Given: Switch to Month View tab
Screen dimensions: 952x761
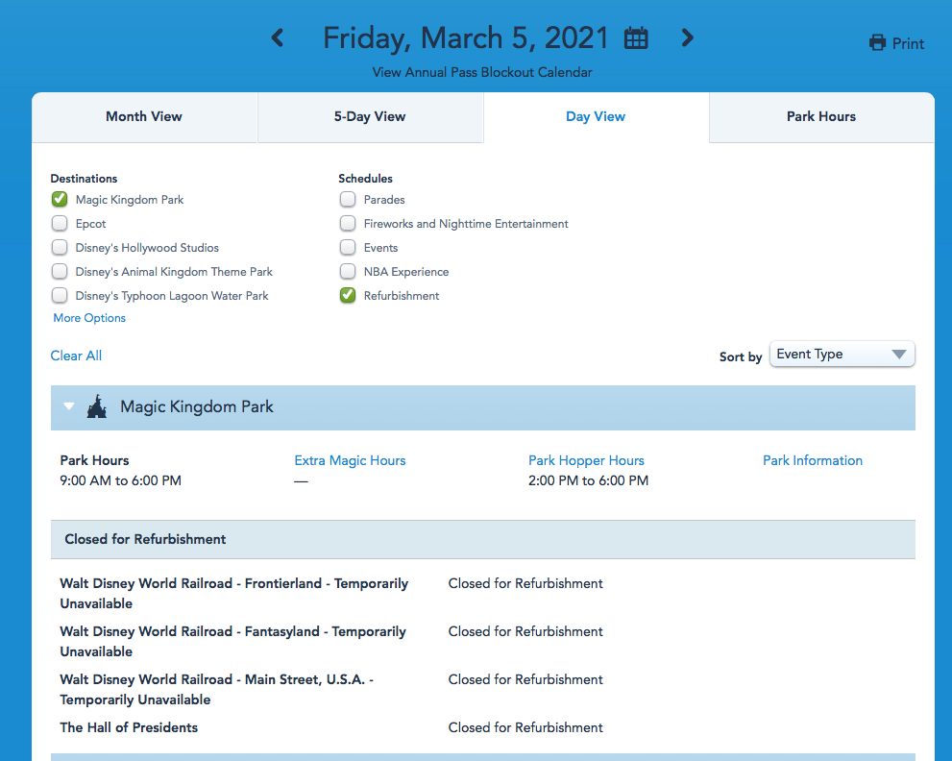Looking at the screenshot, I should [x=144, y=117].
